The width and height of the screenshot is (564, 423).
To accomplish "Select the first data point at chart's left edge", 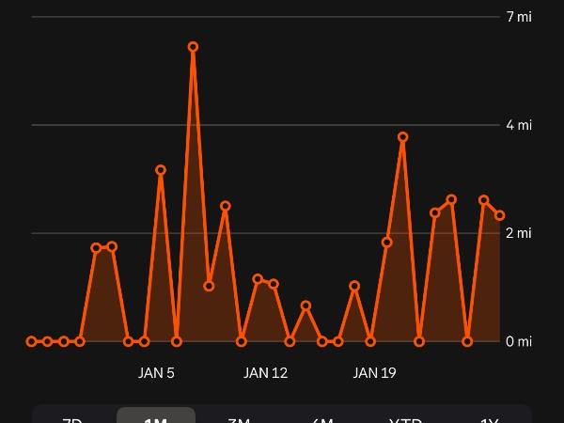I will point(31,341).
